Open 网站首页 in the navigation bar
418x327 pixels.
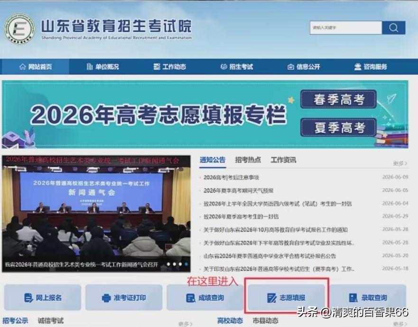[36, 66]
